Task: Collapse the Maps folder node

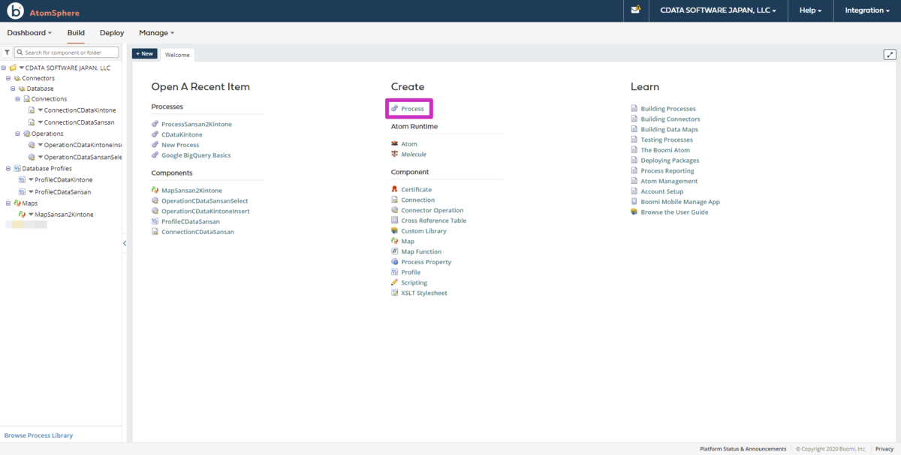Action: 8,203
